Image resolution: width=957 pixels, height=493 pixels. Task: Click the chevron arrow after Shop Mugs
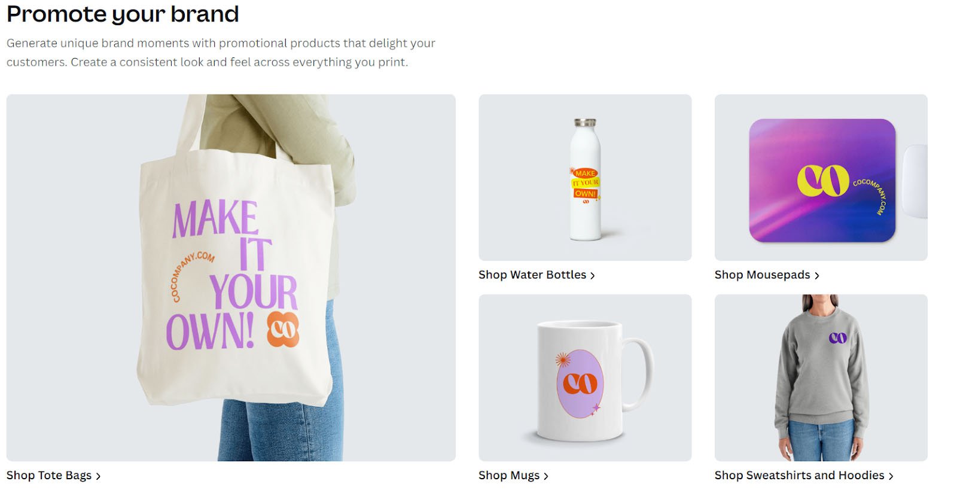[545, 476]
